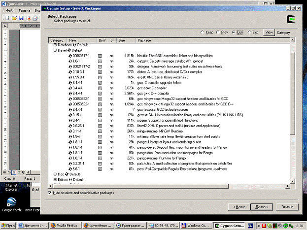Click the View button to change view
307x230 pixels.
(x=269, y=33)
